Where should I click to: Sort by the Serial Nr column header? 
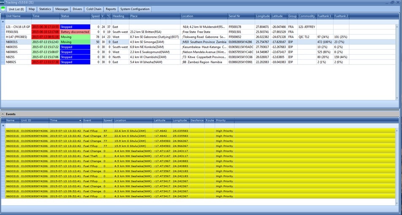coord(241,16)
